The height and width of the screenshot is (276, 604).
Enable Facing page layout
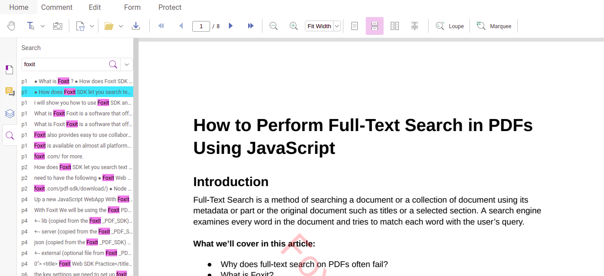395,25
